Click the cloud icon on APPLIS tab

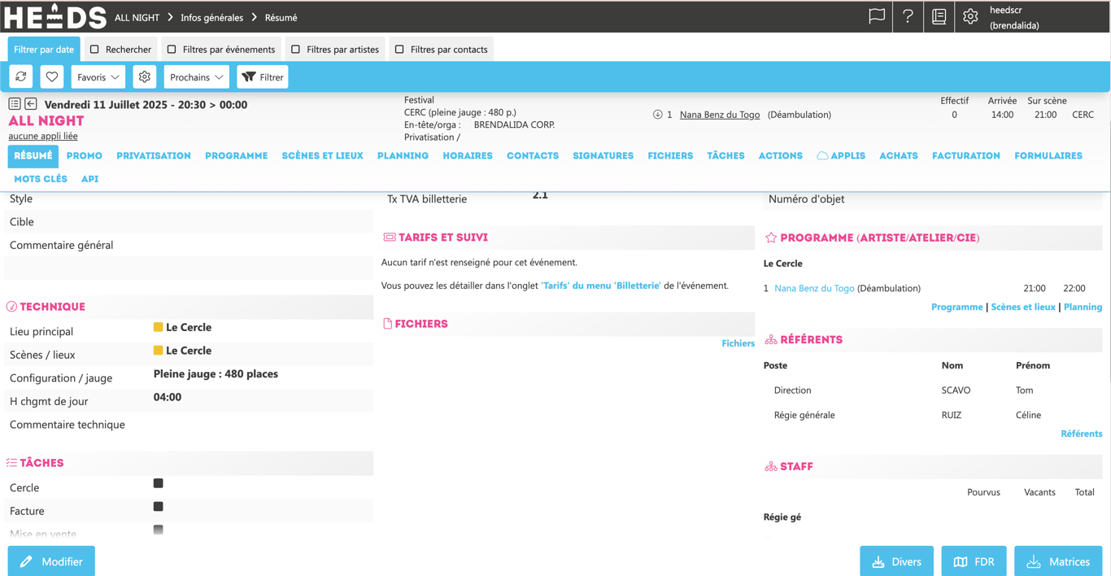(x=822, y=155)
